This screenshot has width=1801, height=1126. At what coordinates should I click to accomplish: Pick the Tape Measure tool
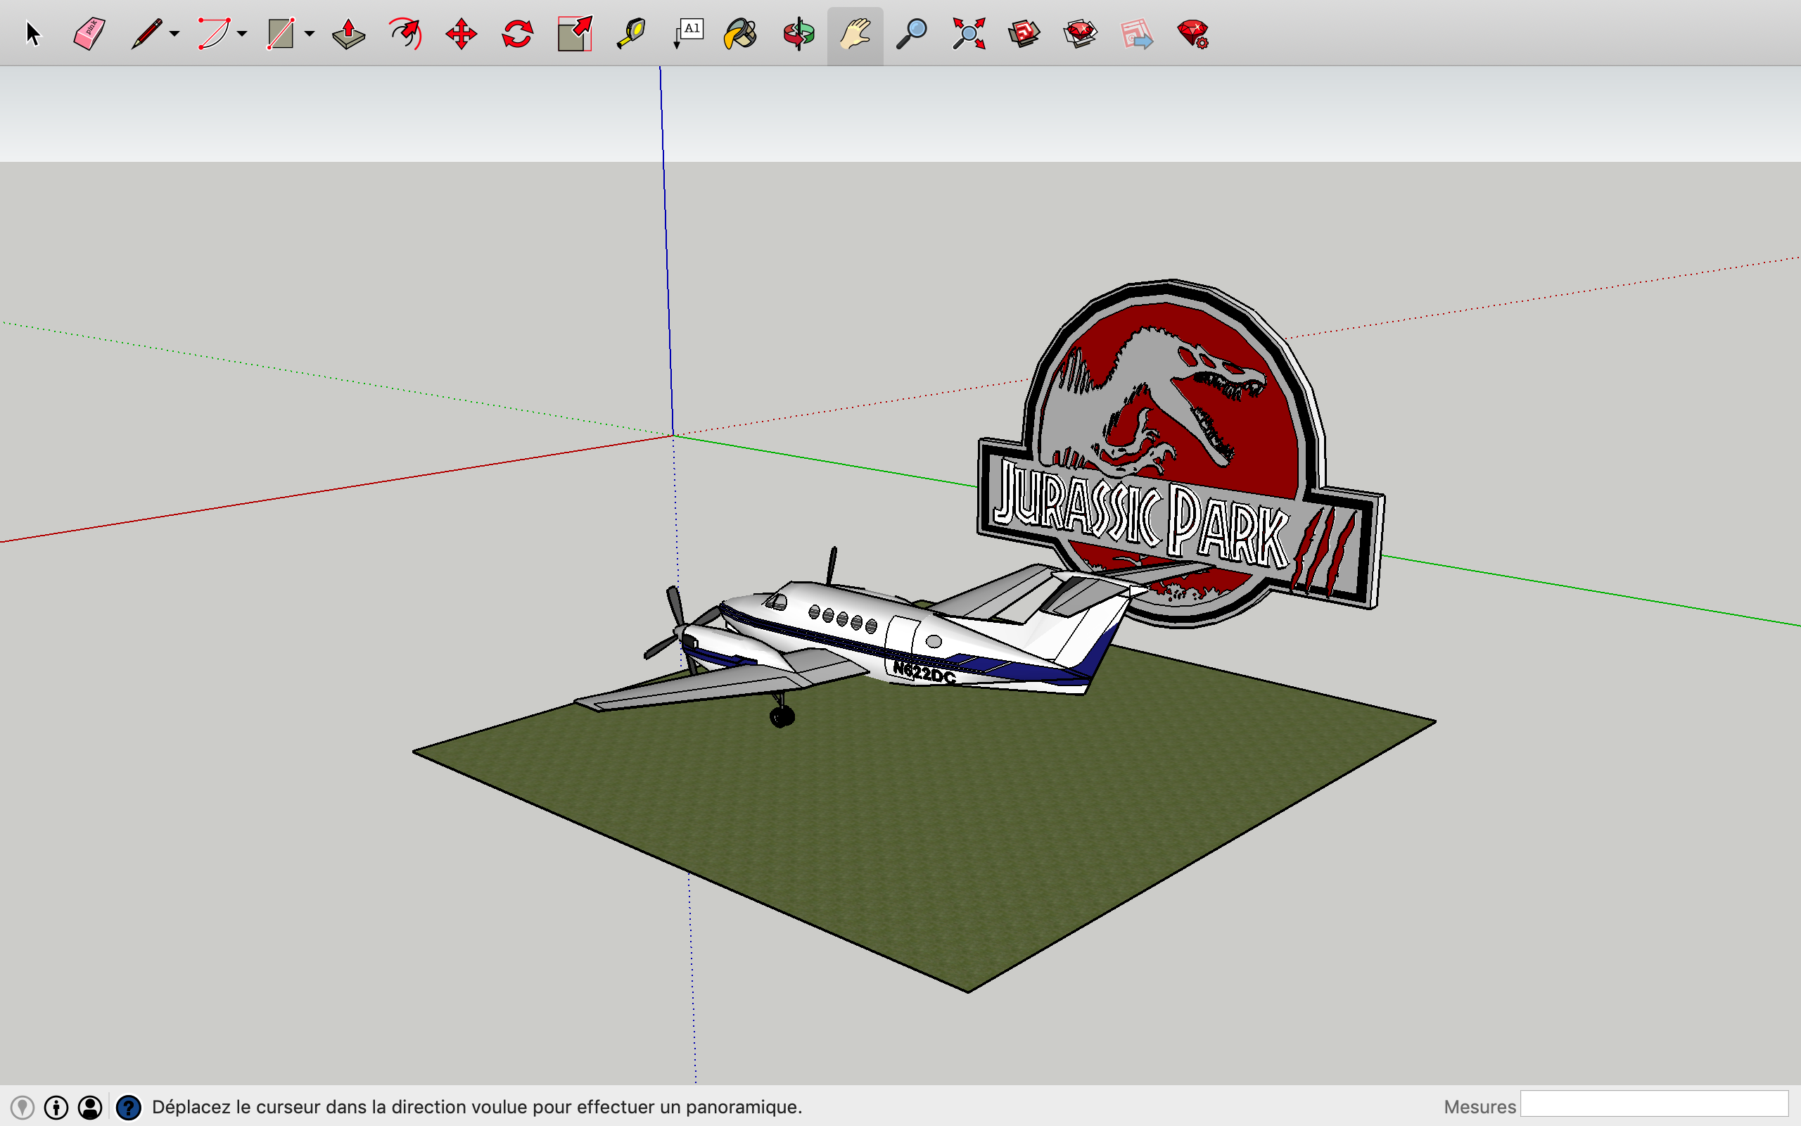(631, 34)
